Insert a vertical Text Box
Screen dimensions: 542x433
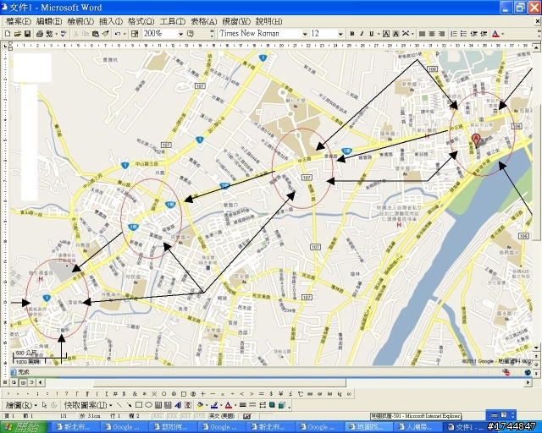[x=168, y=405]
